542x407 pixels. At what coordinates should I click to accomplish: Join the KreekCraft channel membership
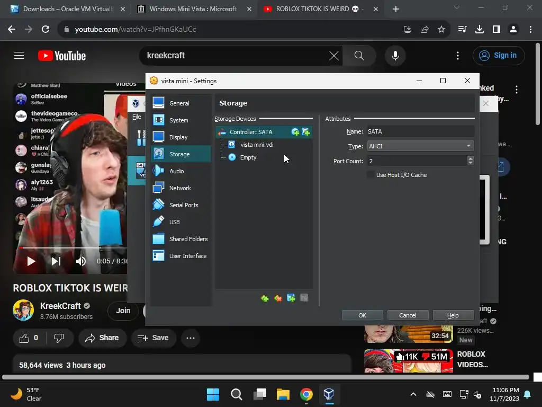[123, 311]
